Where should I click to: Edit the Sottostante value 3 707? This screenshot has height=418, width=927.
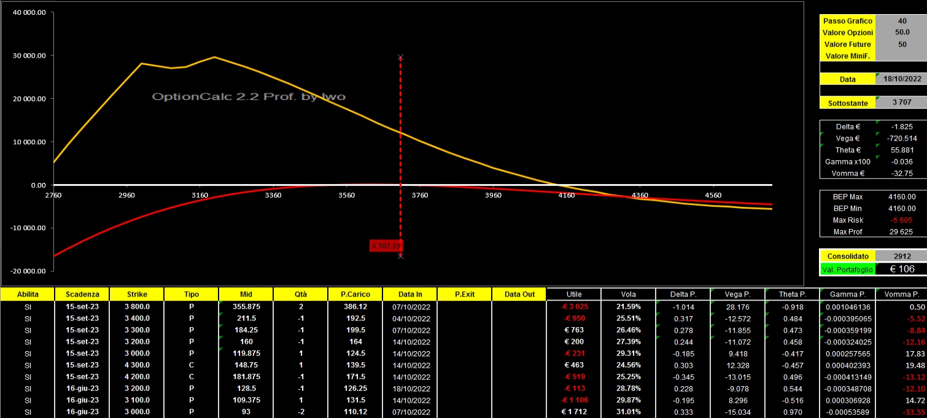point(901,103)
